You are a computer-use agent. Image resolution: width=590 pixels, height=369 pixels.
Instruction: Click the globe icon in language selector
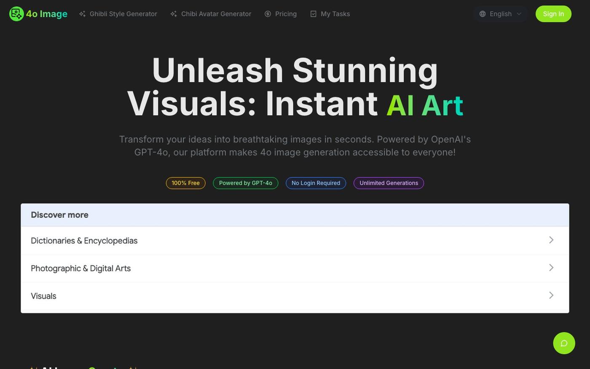click(483, 14)
